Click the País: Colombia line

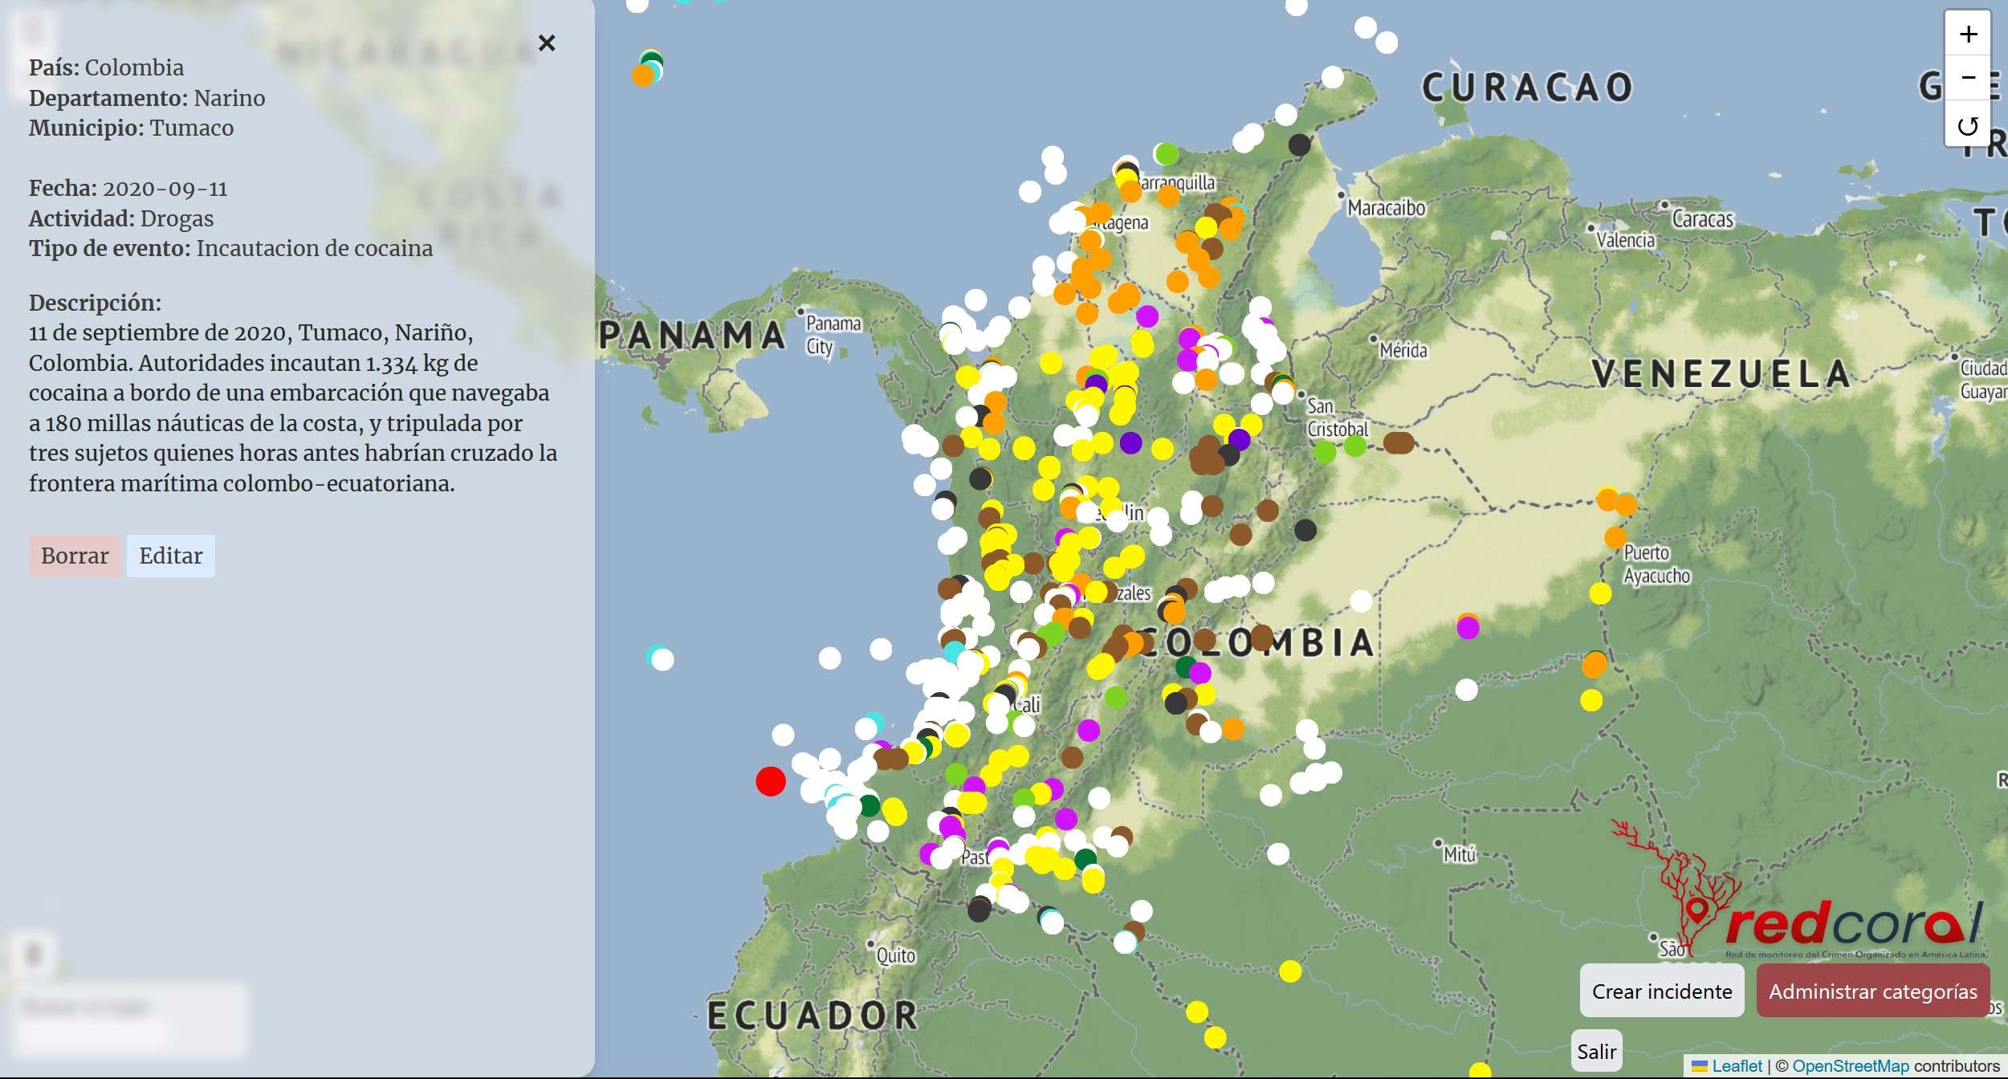coord(107,67)
